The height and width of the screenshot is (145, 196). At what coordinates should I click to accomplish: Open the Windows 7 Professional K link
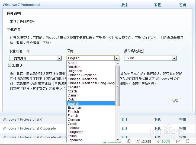[x=23, y=119]
